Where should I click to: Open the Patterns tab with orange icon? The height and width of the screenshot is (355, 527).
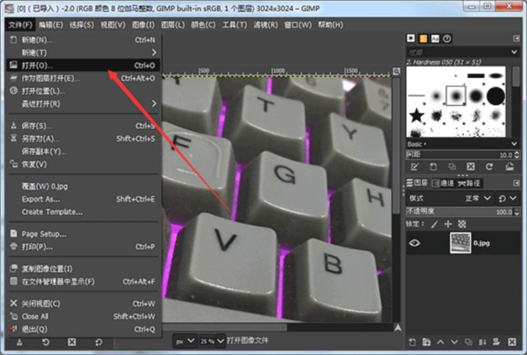pos(423,39)
